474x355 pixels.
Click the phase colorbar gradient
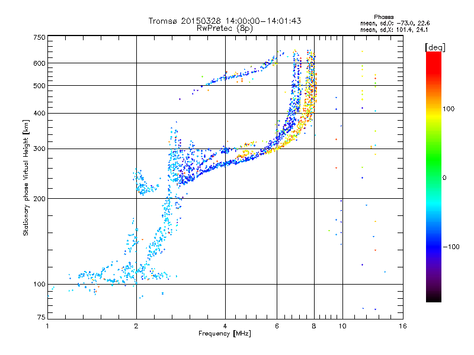pos(434,177)
